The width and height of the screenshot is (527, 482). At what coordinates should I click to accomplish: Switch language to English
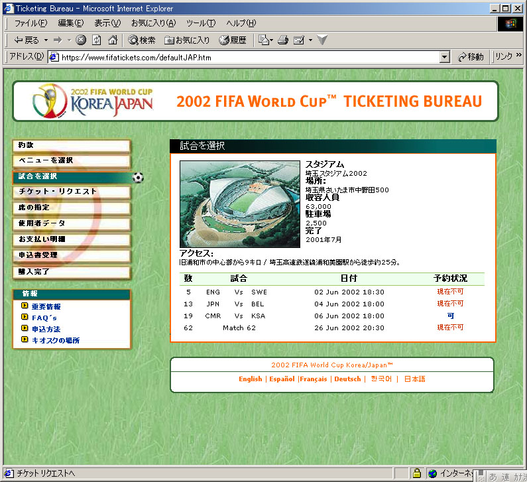[x=251, y=379]
